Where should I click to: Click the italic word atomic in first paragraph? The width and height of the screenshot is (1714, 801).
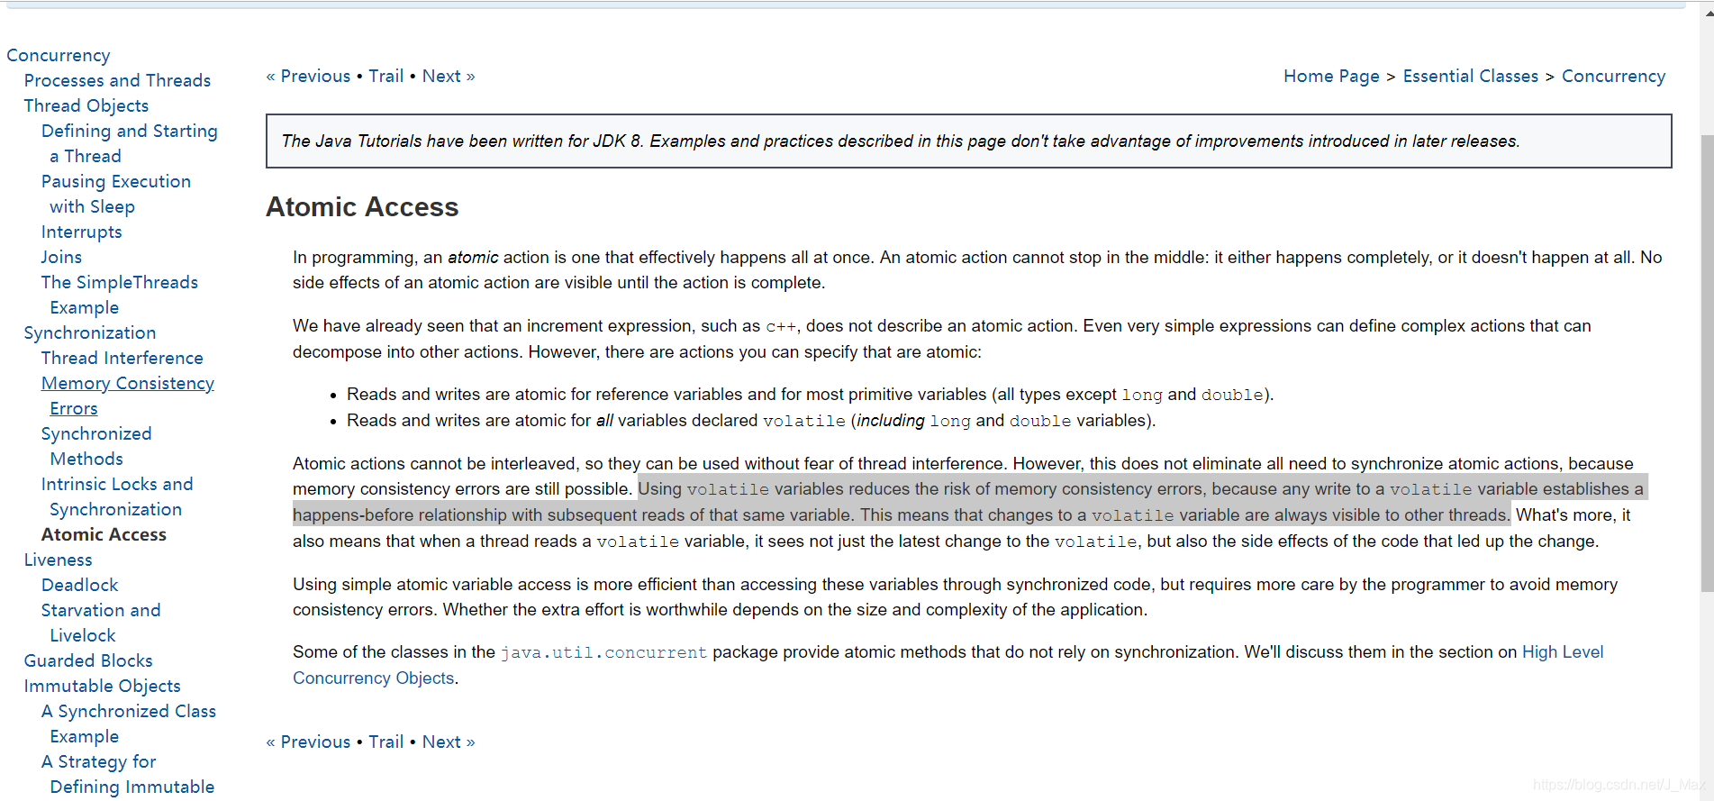[x=473, y=258]
